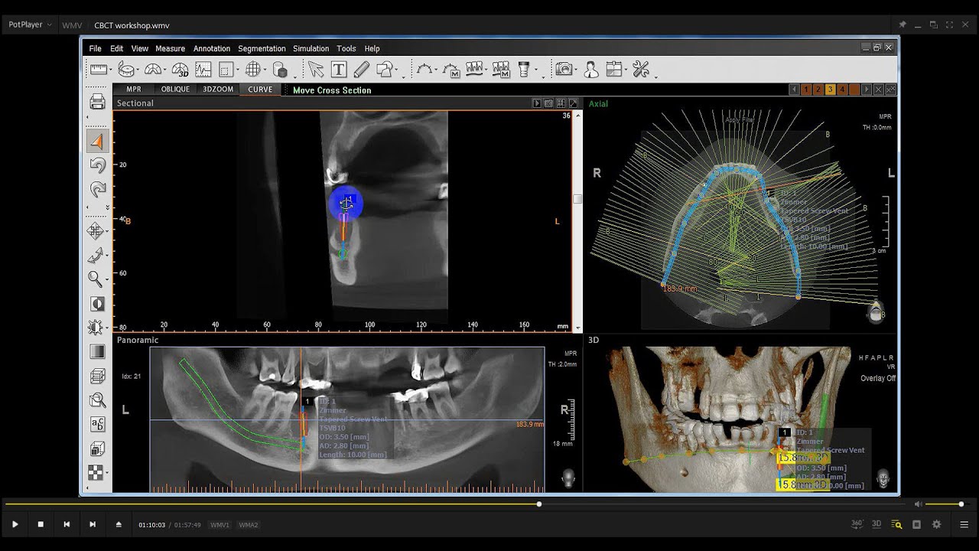Open PotPlayer playlist hamburger button

[x=964, y=524]
